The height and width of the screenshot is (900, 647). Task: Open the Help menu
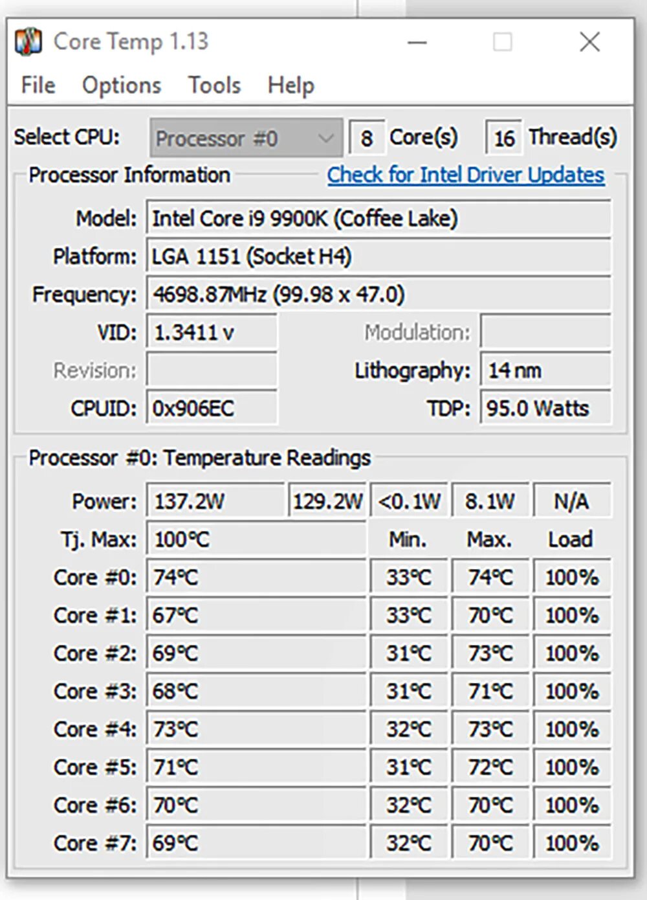pyautogui.click(x=291, y=85)
